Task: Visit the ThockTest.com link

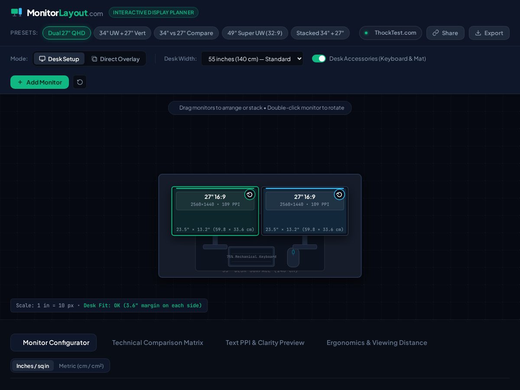Action: pyautogui.click(x=390, y=33)
